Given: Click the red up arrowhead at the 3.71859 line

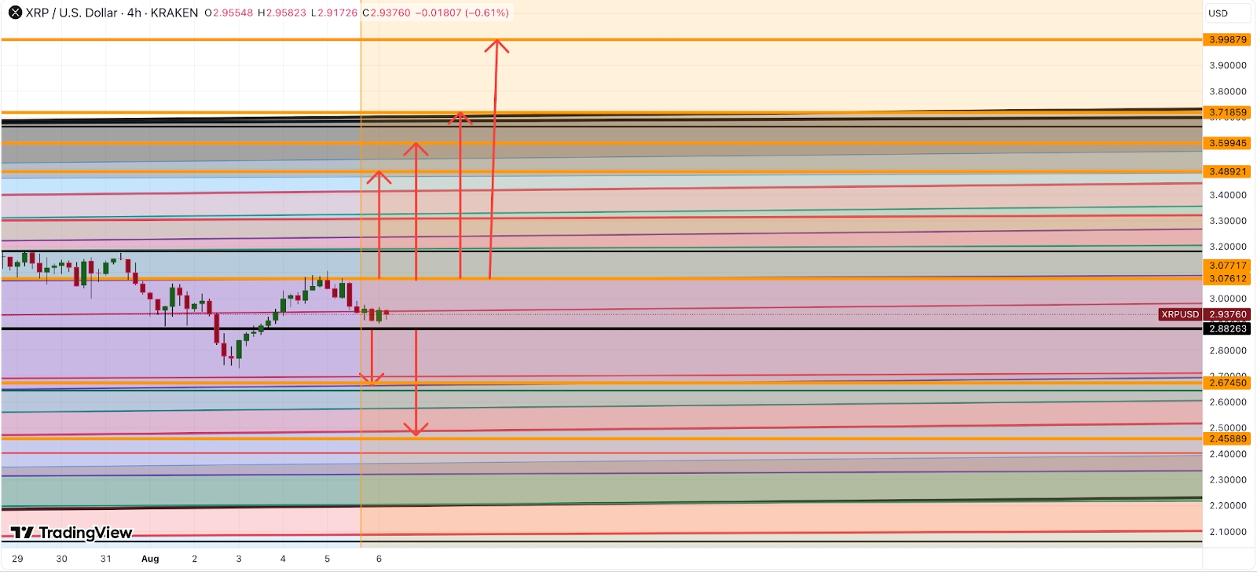Looking at the screenshot, I should pos(460,118).
